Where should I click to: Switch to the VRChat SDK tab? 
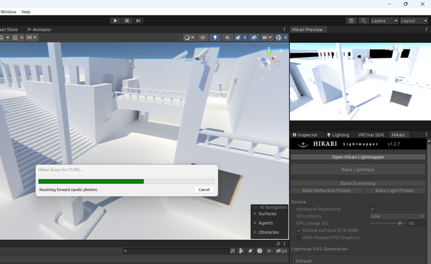click(371, 135)
